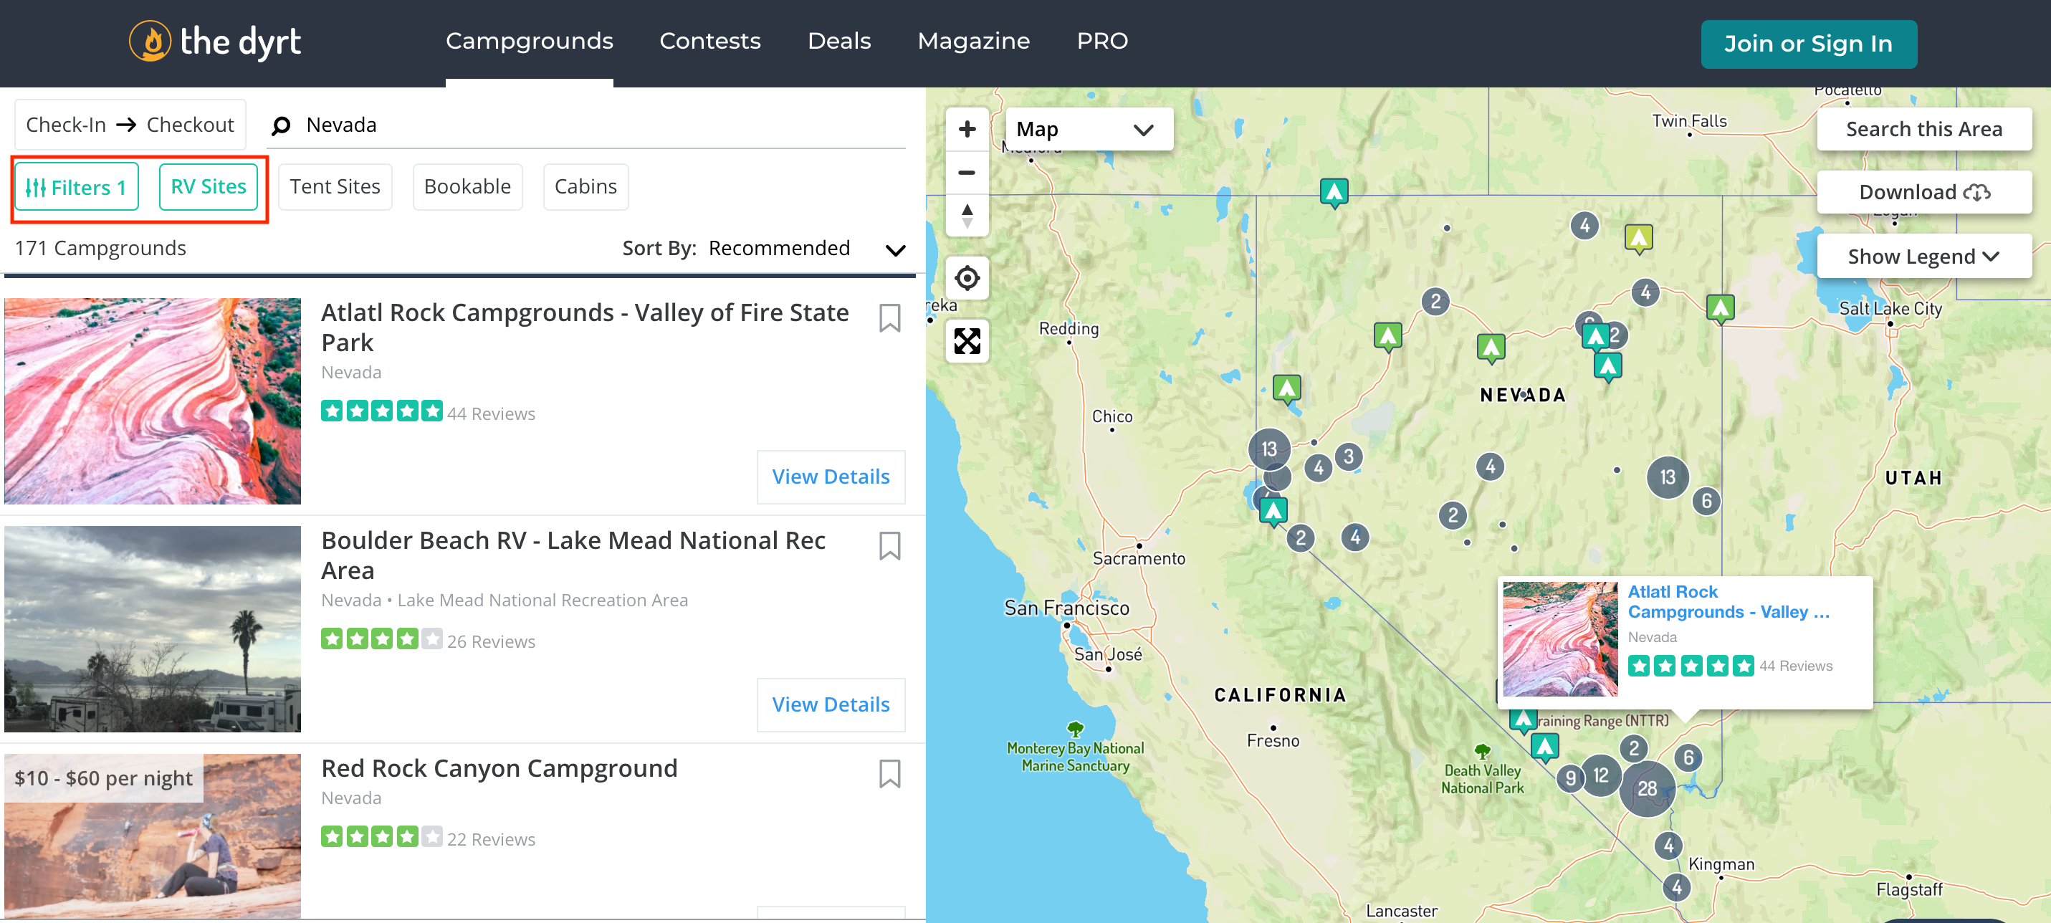Open the Red Rock Canyon listing photo
2051x923 pixels.
152,836
